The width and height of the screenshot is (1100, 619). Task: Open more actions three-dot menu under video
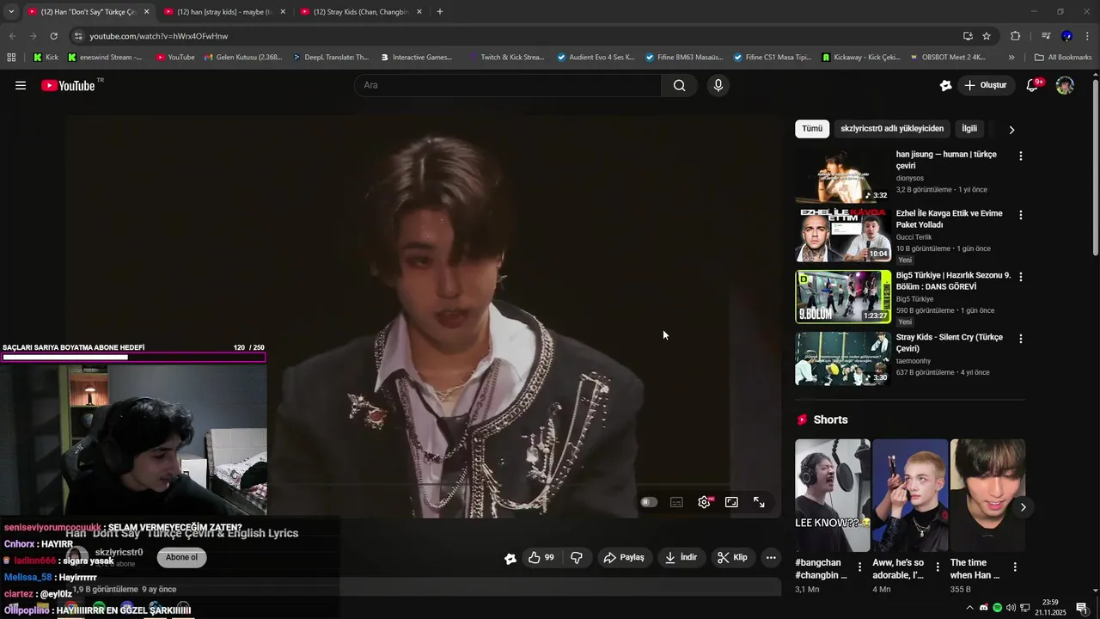(x=771, y=557)
